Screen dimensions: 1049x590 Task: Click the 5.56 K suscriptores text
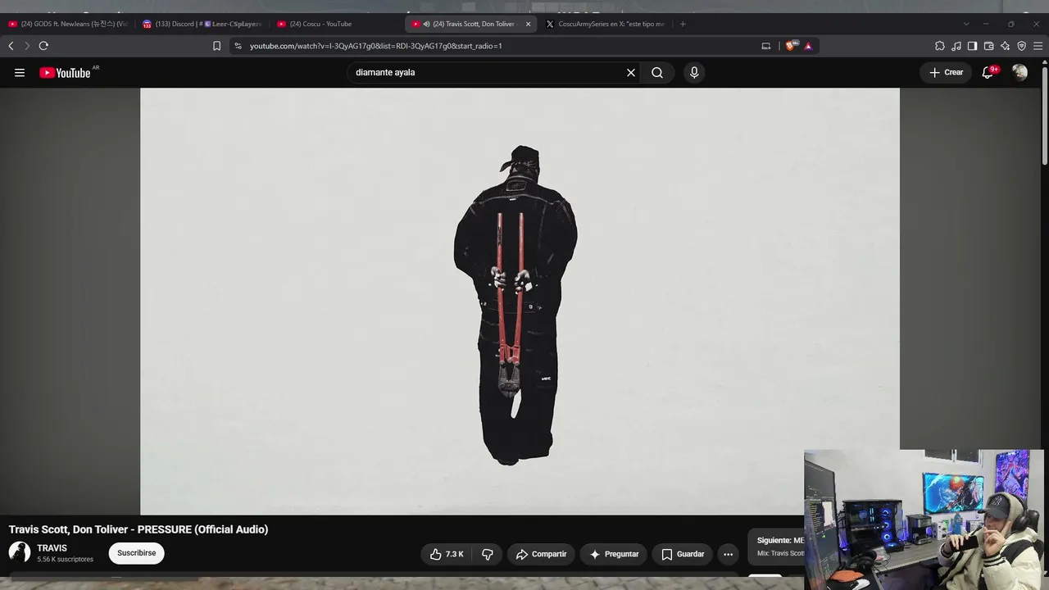click(65, 560)
